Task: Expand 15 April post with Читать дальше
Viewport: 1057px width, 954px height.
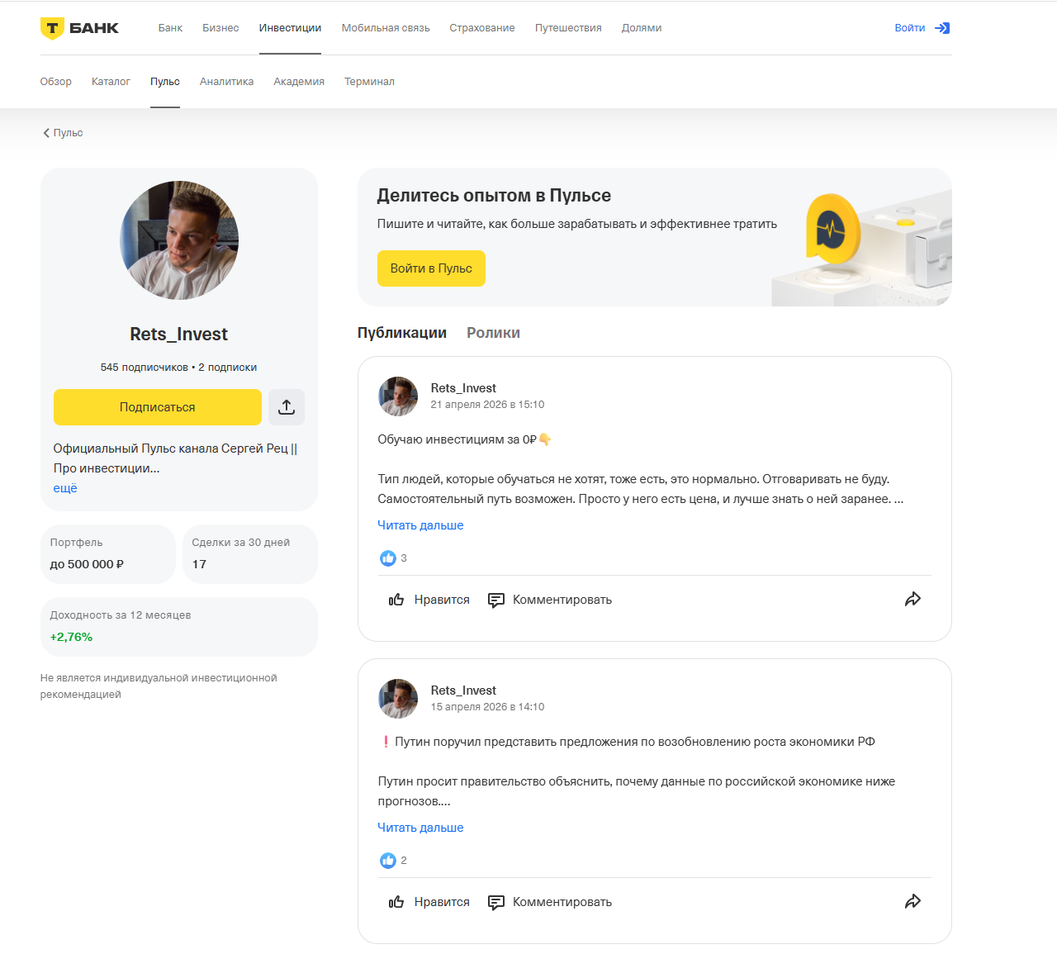Action: 420,828
